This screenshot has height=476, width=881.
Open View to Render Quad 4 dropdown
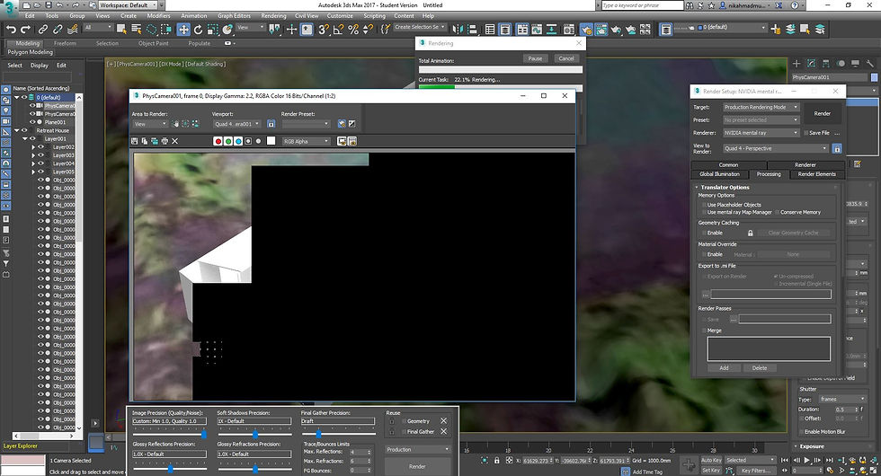(775, 148)
